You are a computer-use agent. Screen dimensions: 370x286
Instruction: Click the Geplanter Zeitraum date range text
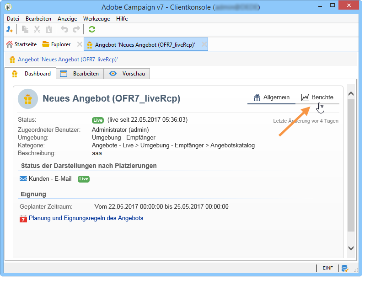click(x=161, y=207)
